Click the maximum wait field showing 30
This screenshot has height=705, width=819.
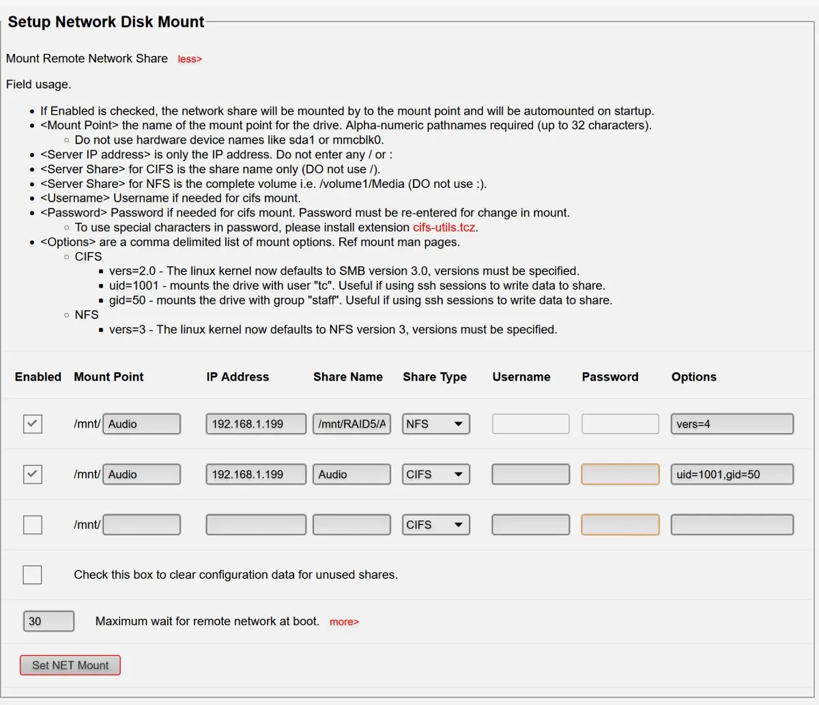click(48, 621)
